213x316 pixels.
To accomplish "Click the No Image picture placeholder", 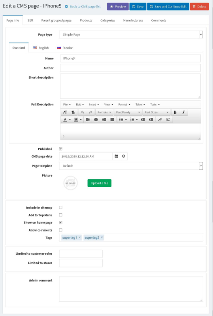I will point(71,183).
